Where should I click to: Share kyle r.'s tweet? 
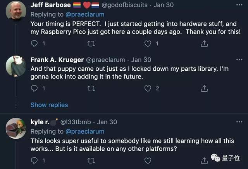click(x=204, y=160)
